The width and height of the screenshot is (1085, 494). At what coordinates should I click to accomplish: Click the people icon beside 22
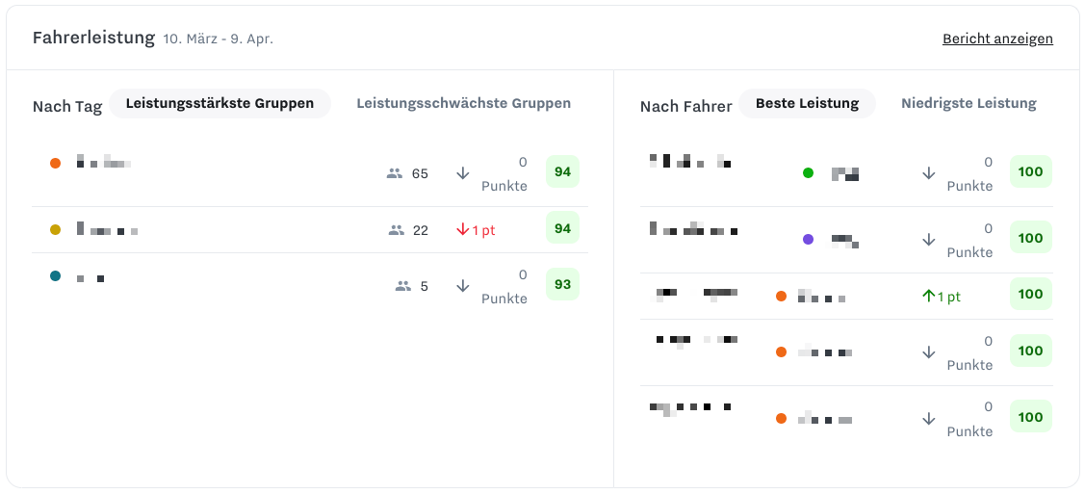(x=397, y=230)
